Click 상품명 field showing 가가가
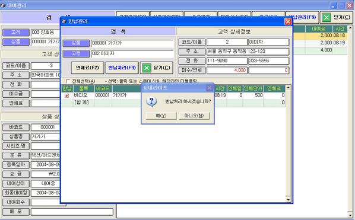 click(x=46, y=136)
